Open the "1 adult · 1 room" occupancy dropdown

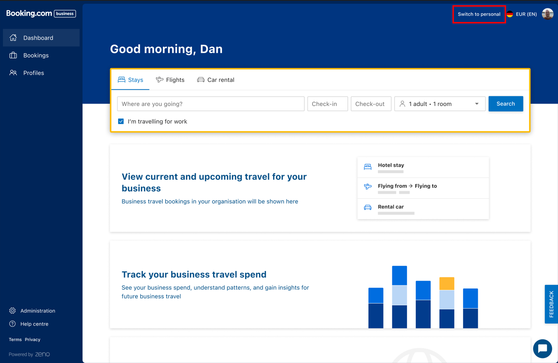click(439, 104)
